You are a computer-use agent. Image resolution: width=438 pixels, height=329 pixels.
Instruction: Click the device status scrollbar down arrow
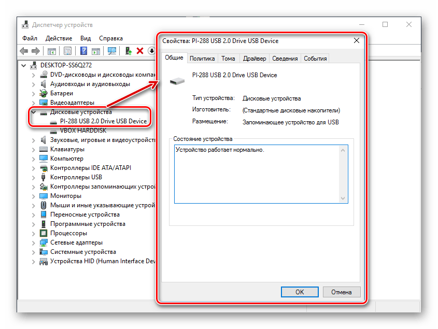coord(343,198)
